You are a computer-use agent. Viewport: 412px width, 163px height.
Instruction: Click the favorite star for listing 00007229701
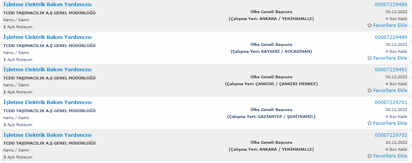point(370,123)
